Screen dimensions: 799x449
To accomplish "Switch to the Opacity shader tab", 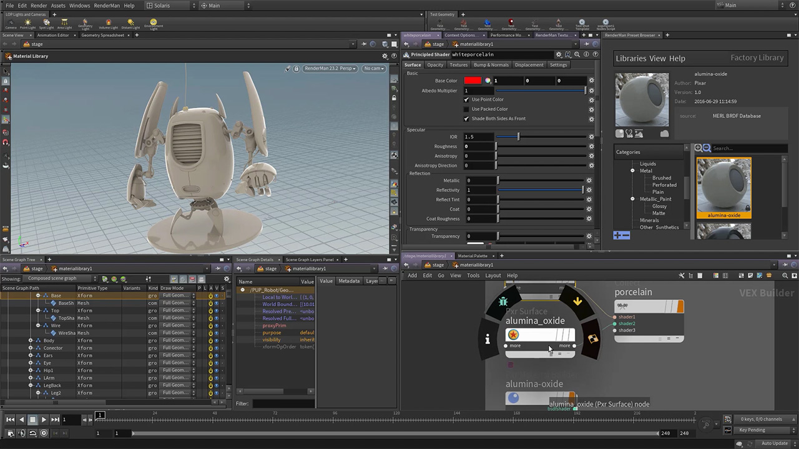I will (x=435, y=65).
